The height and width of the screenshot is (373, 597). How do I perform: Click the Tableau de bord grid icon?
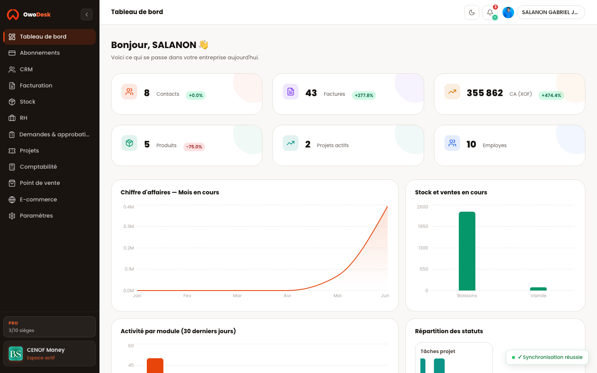click(12, 37)
